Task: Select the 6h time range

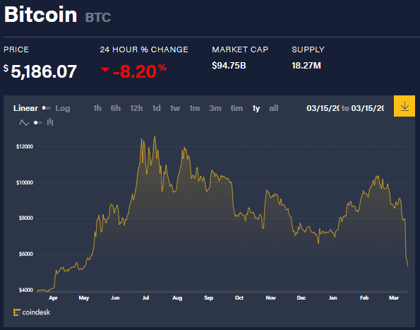Action: coord(116,108)
